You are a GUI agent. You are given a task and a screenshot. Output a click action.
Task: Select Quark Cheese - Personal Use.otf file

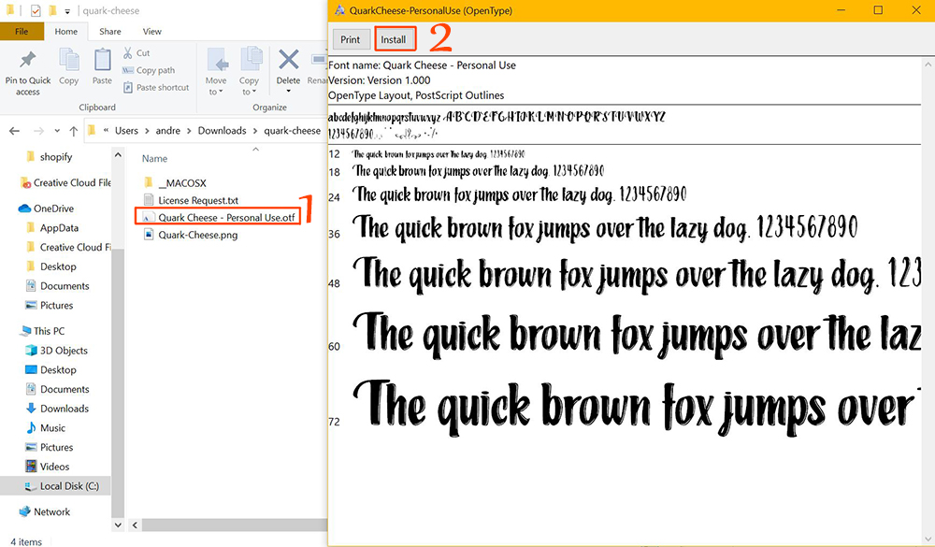226,218
